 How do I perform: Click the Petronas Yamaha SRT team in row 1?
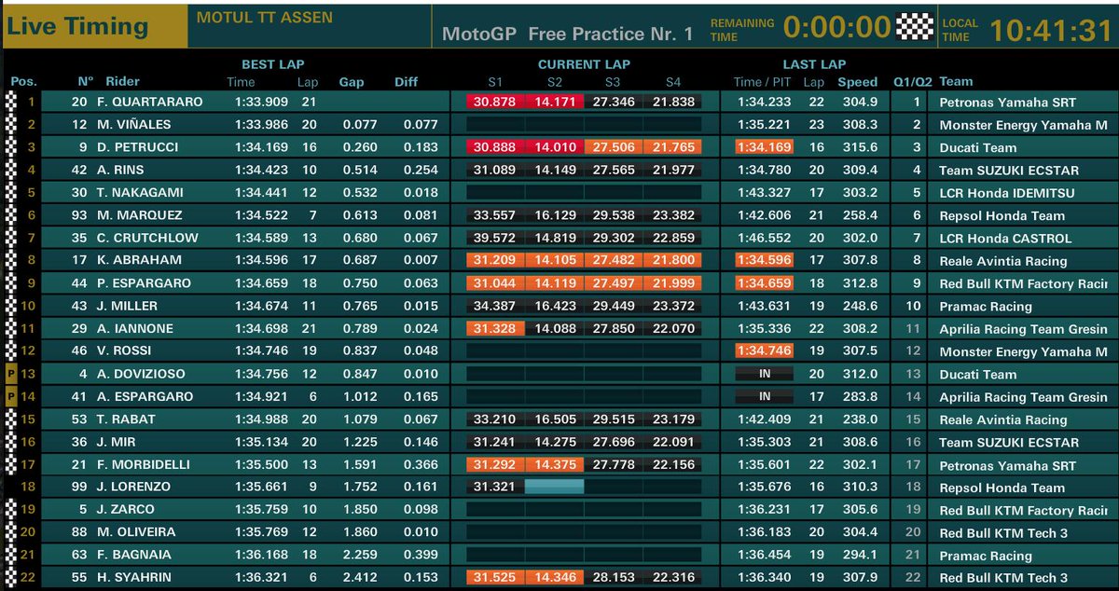[1008, 103]
